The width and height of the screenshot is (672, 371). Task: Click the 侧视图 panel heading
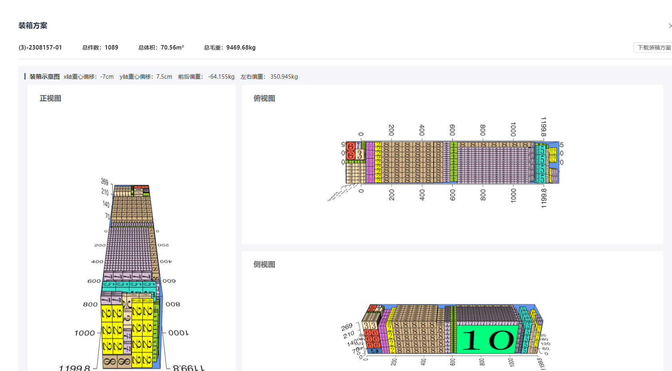264,264
